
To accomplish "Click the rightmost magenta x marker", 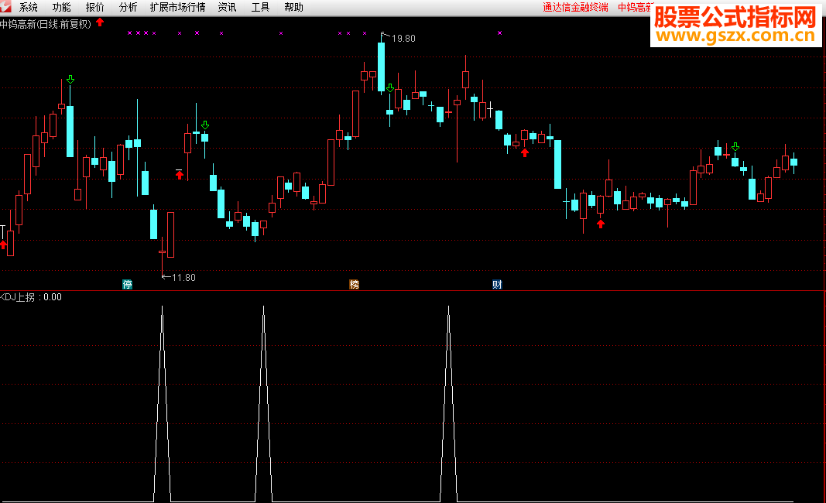I will [499, 33].
